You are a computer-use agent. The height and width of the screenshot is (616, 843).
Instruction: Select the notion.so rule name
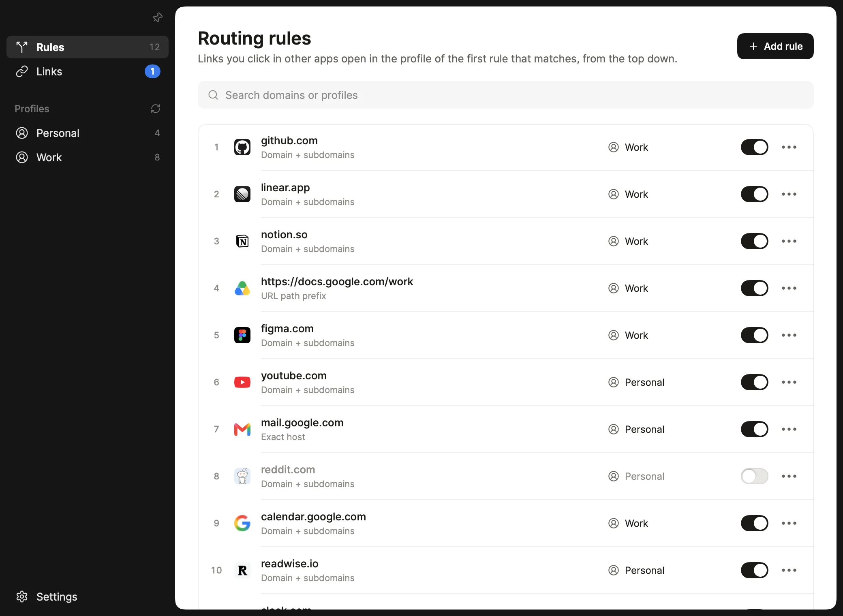coord(284,235)
